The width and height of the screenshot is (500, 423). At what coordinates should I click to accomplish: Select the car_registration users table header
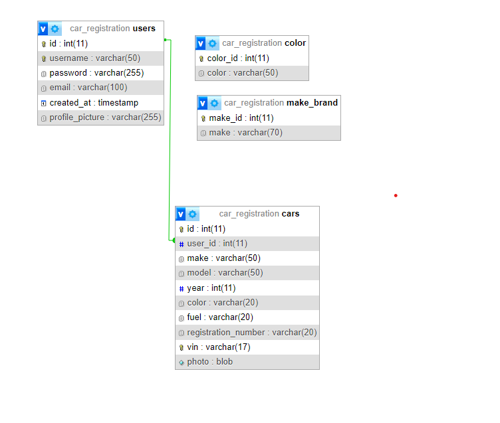tap(112, 29)
